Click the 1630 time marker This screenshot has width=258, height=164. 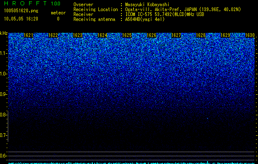pyautogui.click(x=250, y=35)
